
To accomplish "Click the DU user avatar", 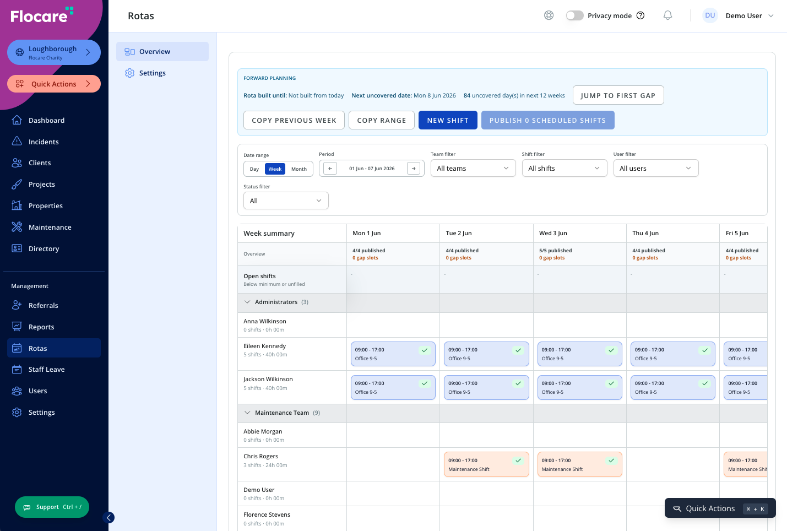I will point(710,15).
